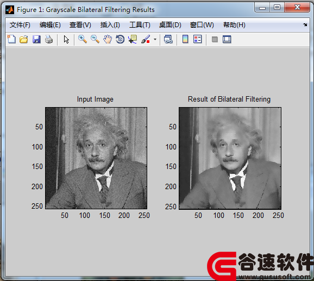The image size is (314, 281).
Task: Save the figure with the floppy disk icon
Action: [36, 39]
